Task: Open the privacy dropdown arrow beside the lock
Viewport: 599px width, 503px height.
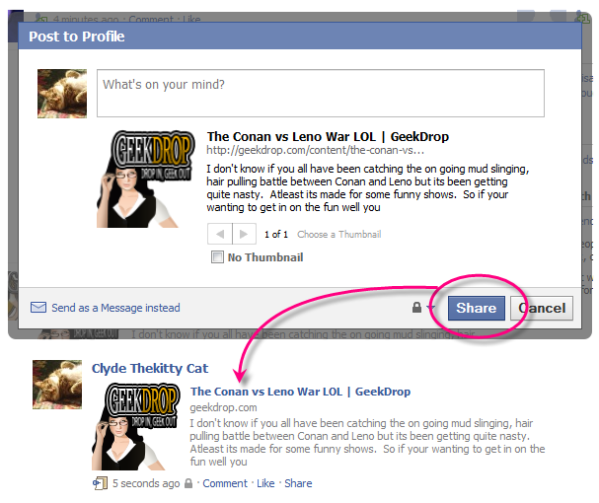Action: (431, 309)
